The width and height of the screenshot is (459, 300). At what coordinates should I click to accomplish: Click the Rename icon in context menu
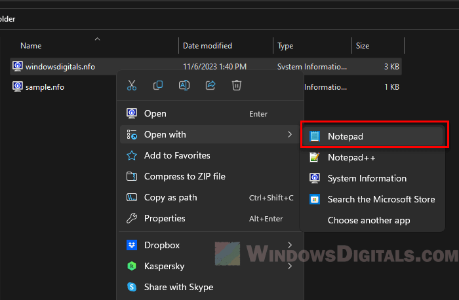[x=184, y=85]
